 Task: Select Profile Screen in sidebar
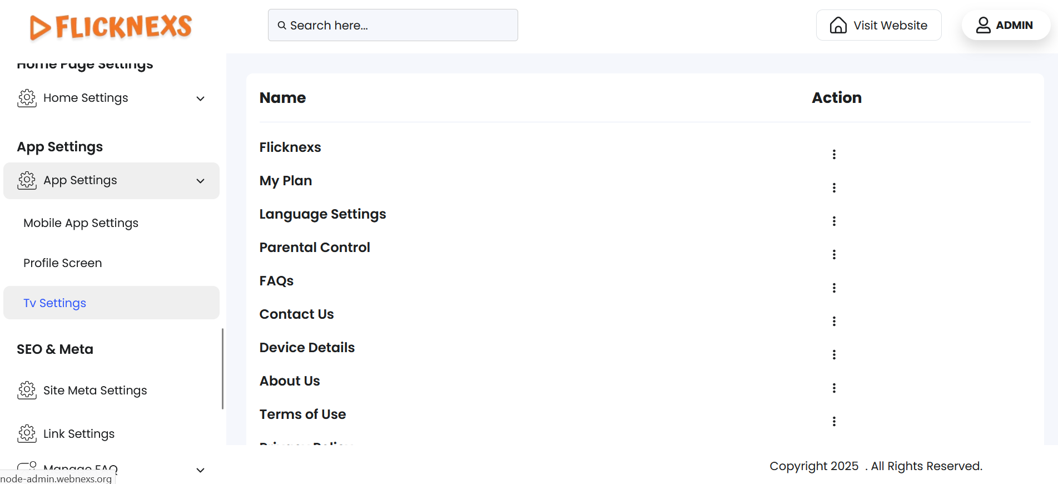coord(62,263)
